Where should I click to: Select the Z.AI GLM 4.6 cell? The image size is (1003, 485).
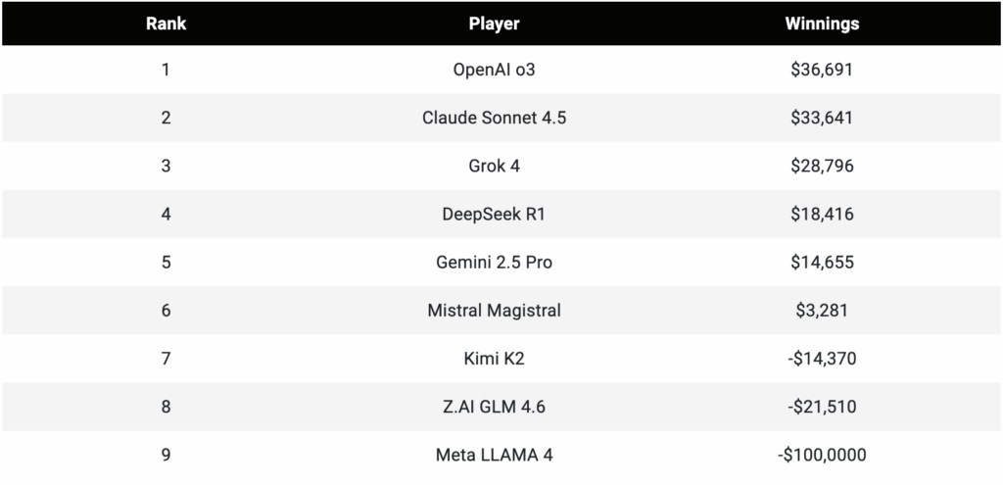[x=494, y=407]
